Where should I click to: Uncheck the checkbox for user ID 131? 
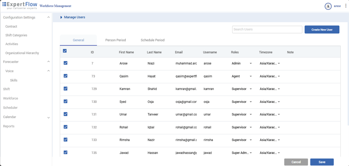point(65,114)
